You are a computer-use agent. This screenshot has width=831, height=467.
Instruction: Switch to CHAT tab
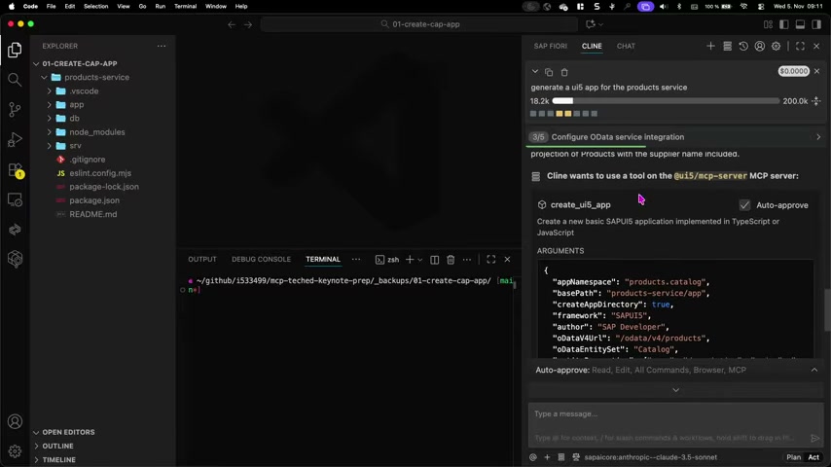click(626, 46)
